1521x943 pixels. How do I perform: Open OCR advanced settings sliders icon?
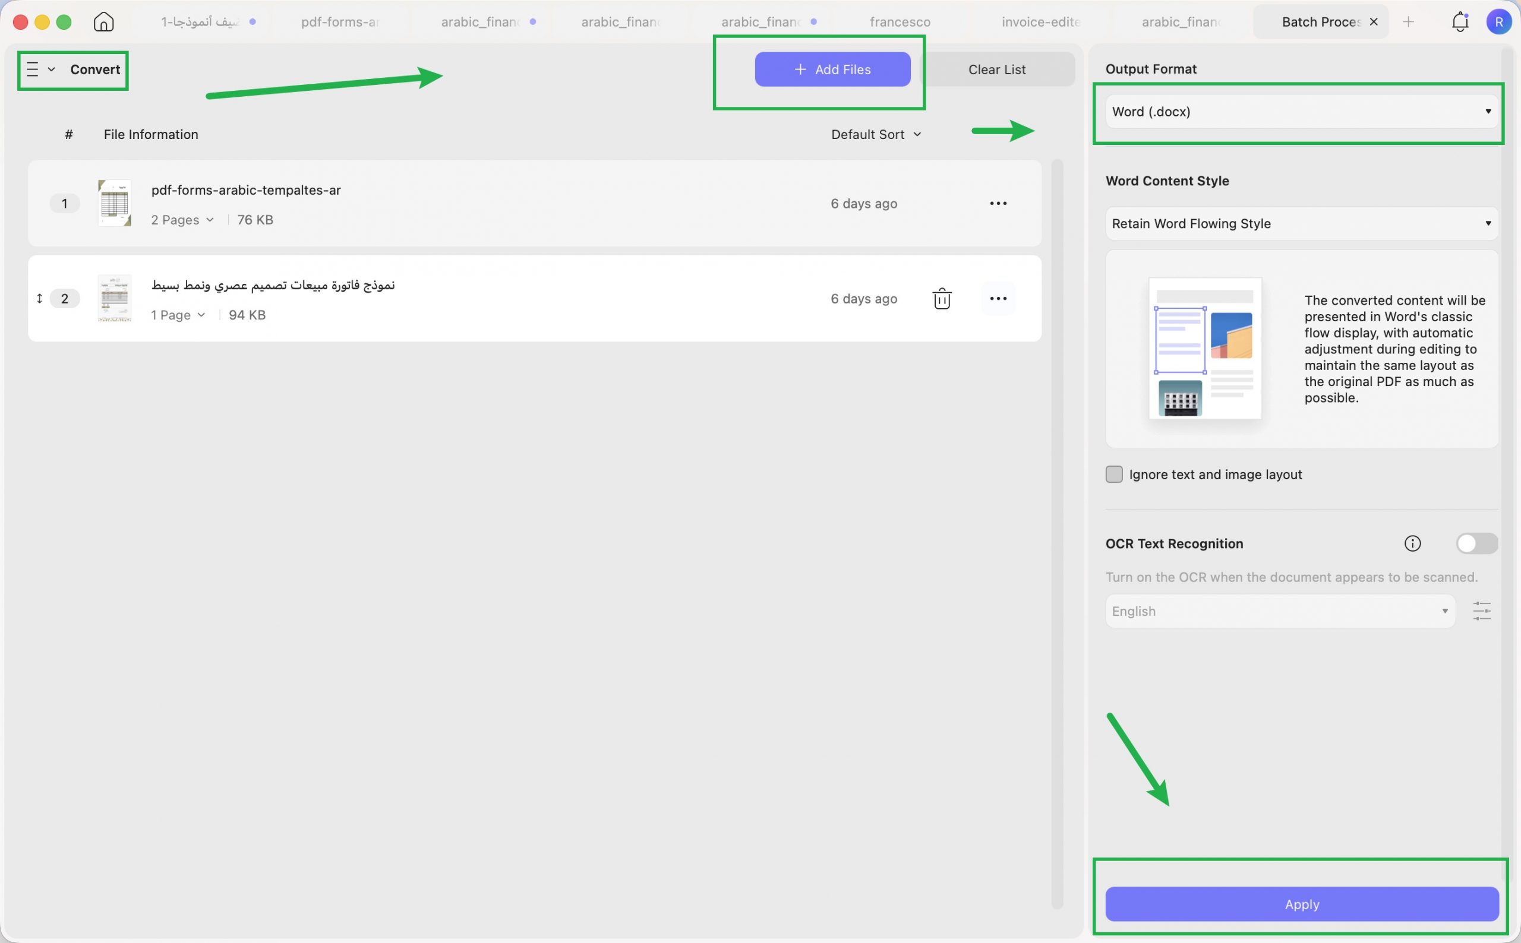[1482, 610]
